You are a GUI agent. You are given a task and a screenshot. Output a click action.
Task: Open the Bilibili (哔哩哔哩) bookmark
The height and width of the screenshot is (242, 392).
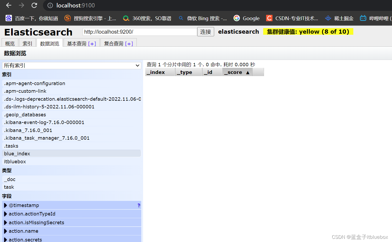pyautogui.click(x=376, y=18)
